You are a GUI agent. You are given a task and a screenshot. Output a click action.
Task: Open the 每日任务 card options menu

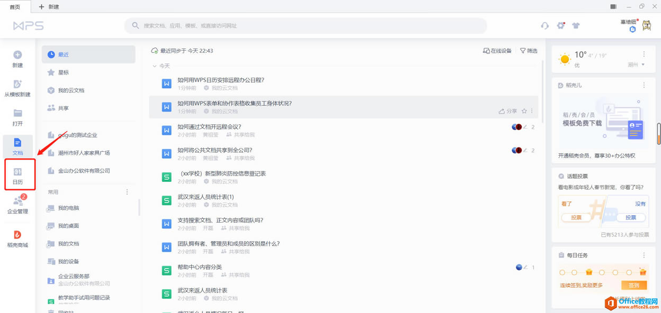(x=644, y=255)
